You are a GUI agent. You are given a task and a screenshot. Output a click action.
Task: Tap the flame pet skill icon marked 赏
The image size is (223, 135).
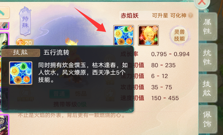tap(148, 35)
